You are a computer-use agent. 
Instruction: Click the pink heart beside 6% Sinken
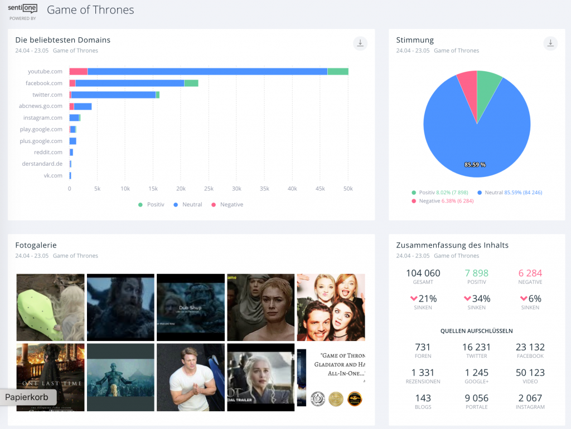point(522,299)
